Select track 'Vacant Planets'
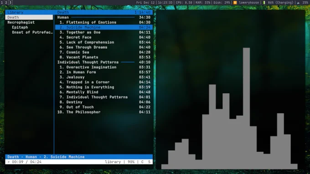 pyautogui.click(x=104, y=57)
